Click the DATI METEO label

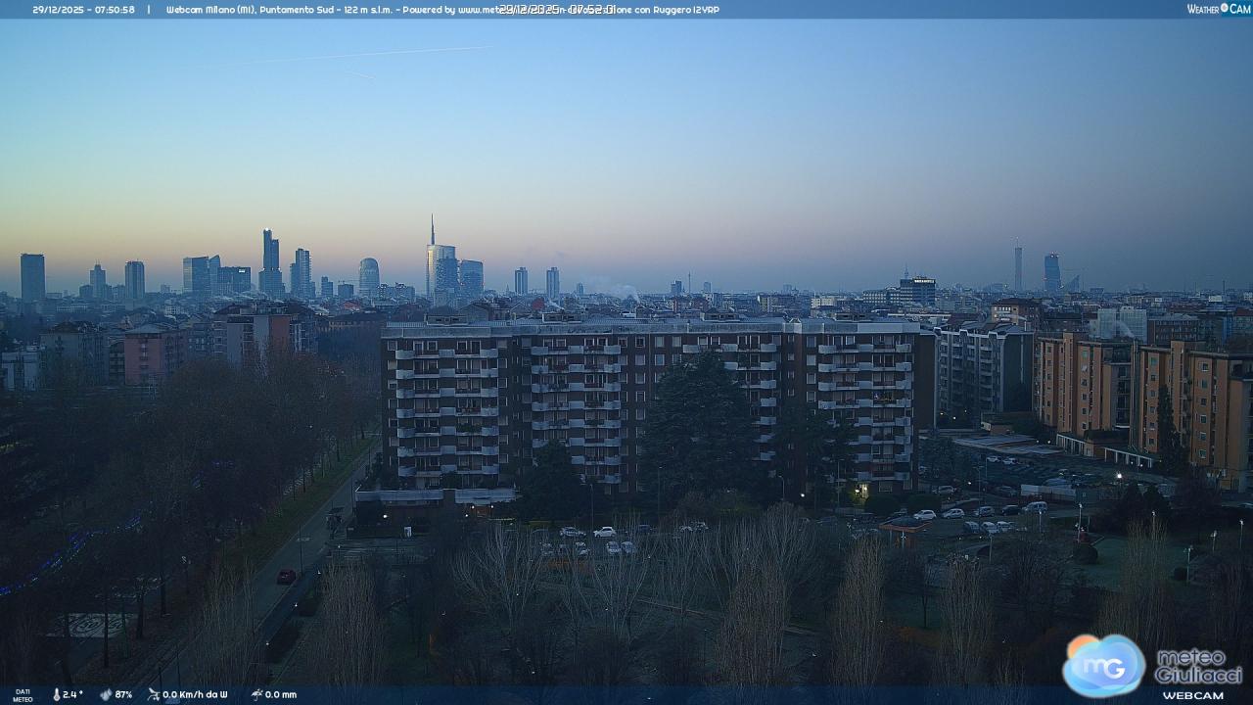(22, 695)
